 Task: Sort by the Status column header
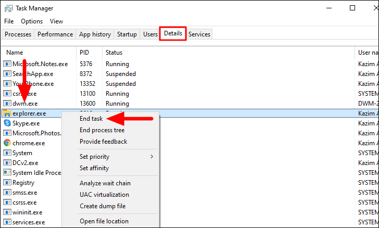click(x=229, y=53)
